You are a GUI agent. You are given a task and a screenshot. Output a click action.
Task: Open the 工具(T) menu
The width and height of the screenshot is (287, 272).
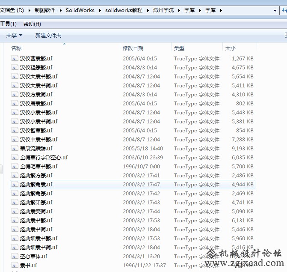point(8,24)
